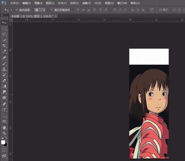Expand the tool preset picker arrow
This screenshot has height=161, width=185.
coord(11,10)
